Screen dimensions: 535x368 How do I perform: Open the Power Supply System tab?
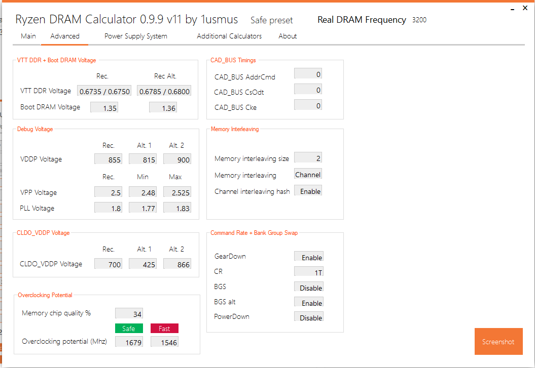(136, 36)
